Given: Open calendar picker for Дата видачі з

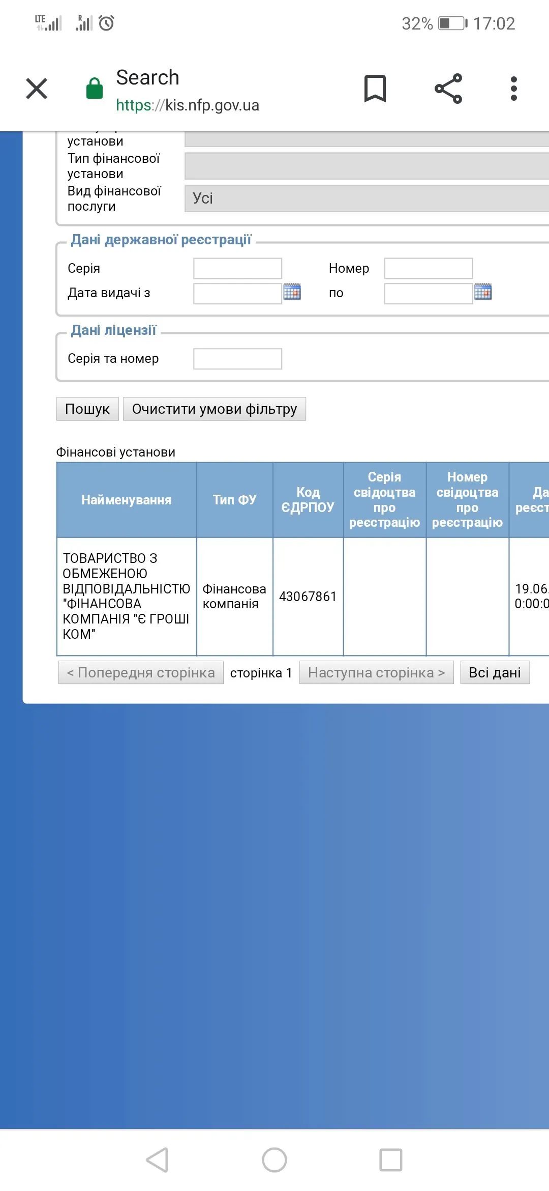Looking at the screenshot, I should tap(292, 292).
